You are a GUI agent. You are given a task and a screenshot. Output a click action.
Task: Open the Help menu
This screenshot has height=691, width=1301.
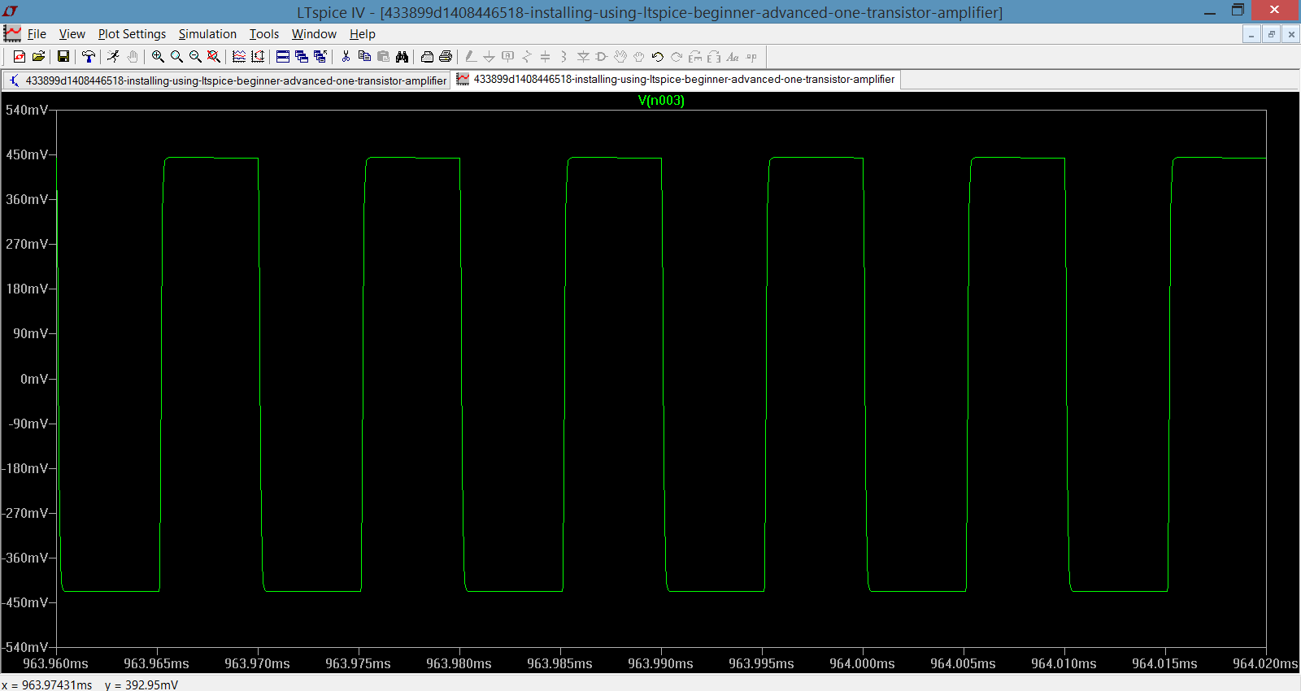(362, 34)
